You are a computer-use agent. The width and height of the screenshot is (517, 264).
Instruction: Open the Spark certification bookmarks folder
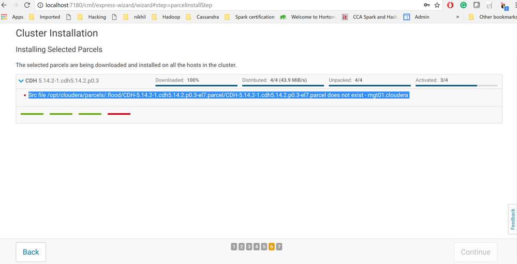249,17
